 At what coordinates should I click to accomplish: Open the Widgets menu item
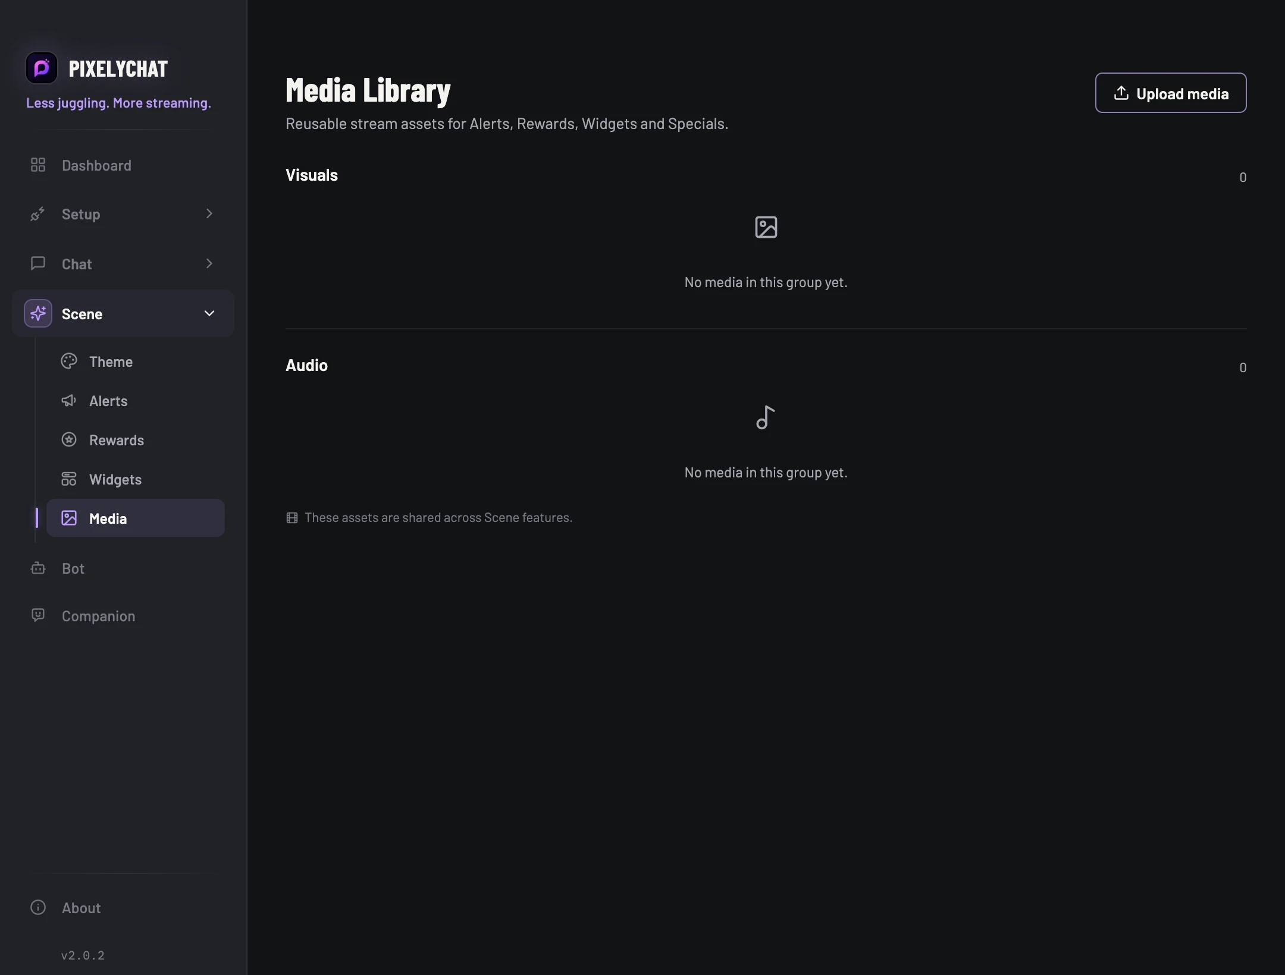pos(136,479)
